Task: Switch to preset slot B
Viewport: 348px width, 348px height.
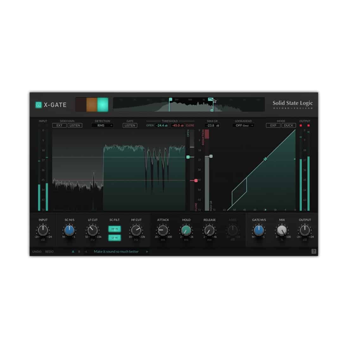Action: click(79, 252)
